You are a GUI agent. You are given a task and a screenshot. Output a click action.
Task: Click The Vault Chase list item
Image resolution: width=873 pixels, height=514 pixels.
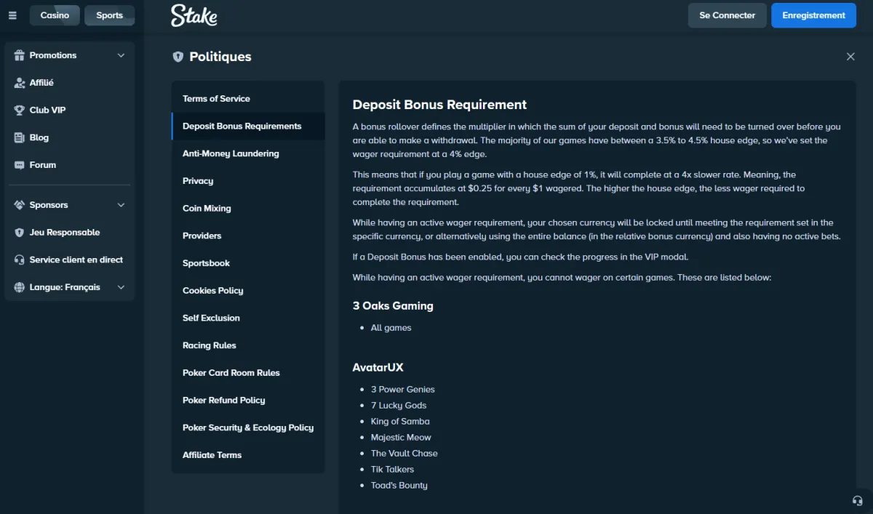click(404, 454)
